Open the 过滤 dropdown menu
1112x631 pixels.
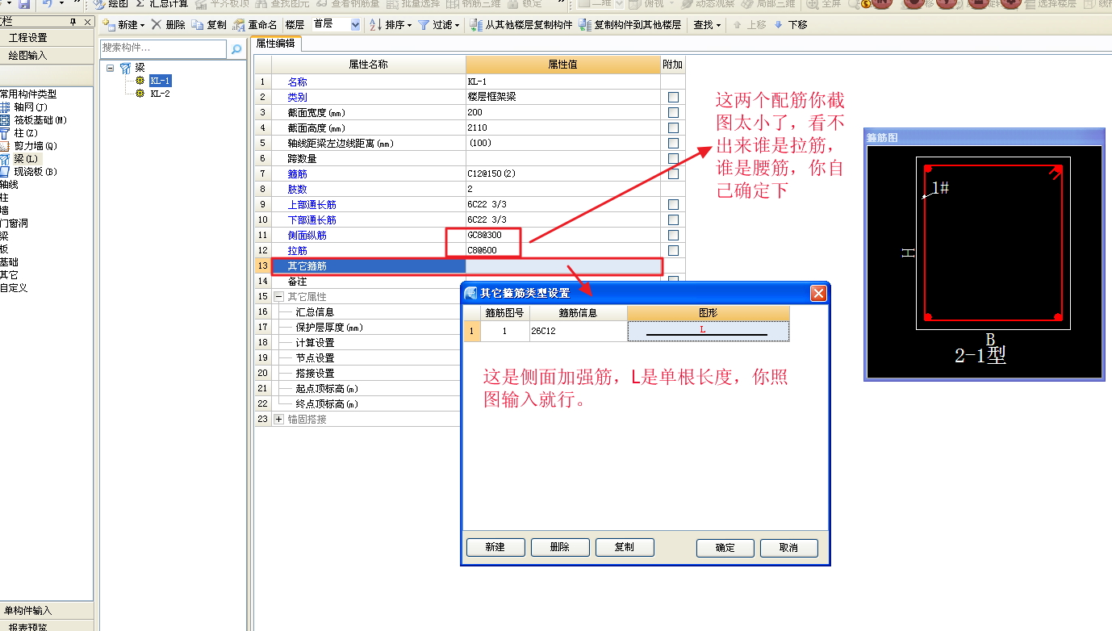(x=457, y=26)
